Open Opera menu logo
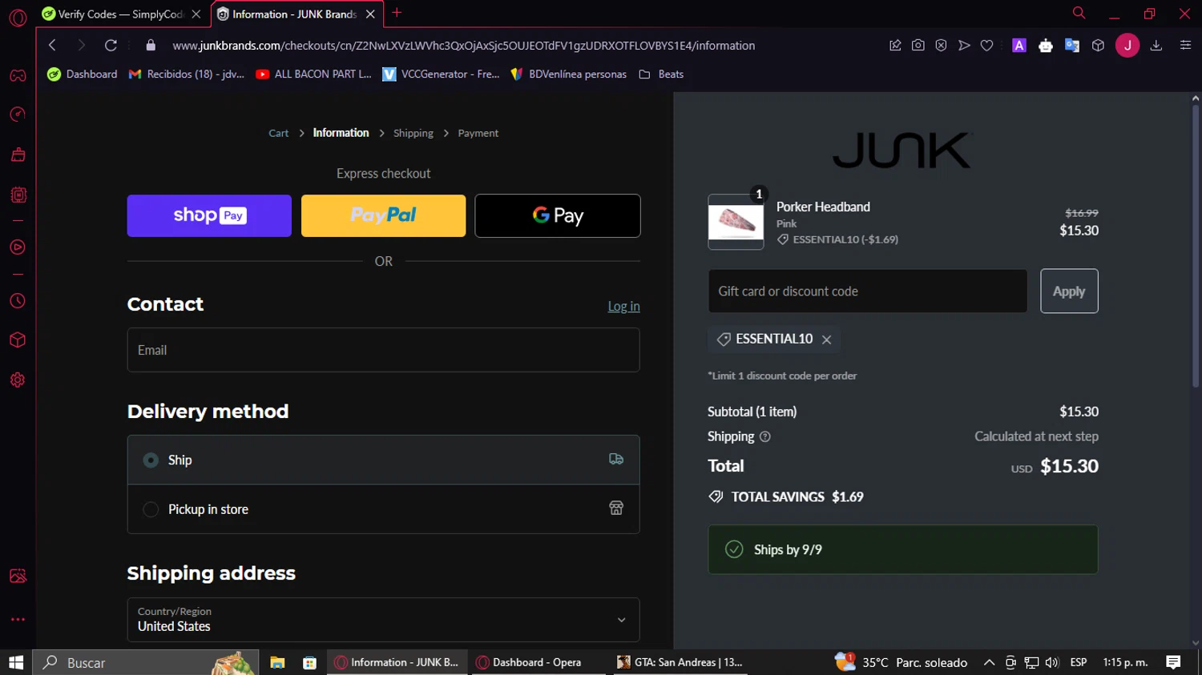 (x=18, y=17)
